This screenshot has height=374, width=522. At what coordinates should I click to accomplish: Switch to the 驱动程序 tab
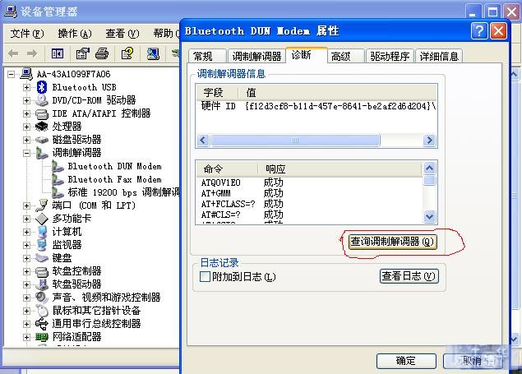[390, 56]
